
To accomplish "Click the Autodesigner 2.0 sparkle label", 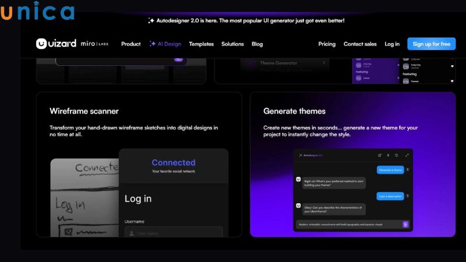I will 310,155.
